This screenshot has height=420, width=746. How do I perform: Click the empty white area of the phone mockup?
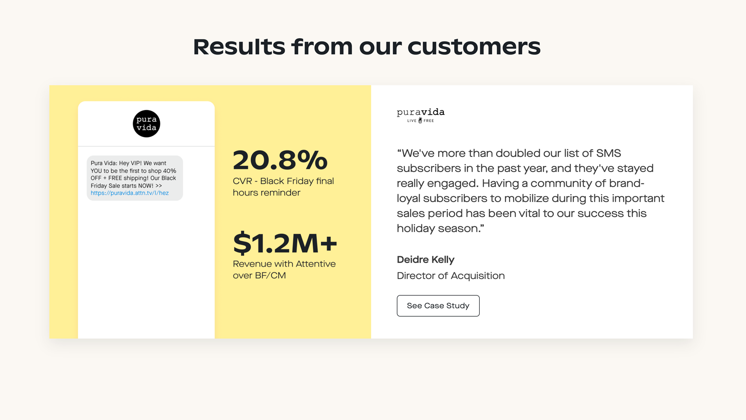[x=146, y=271]
